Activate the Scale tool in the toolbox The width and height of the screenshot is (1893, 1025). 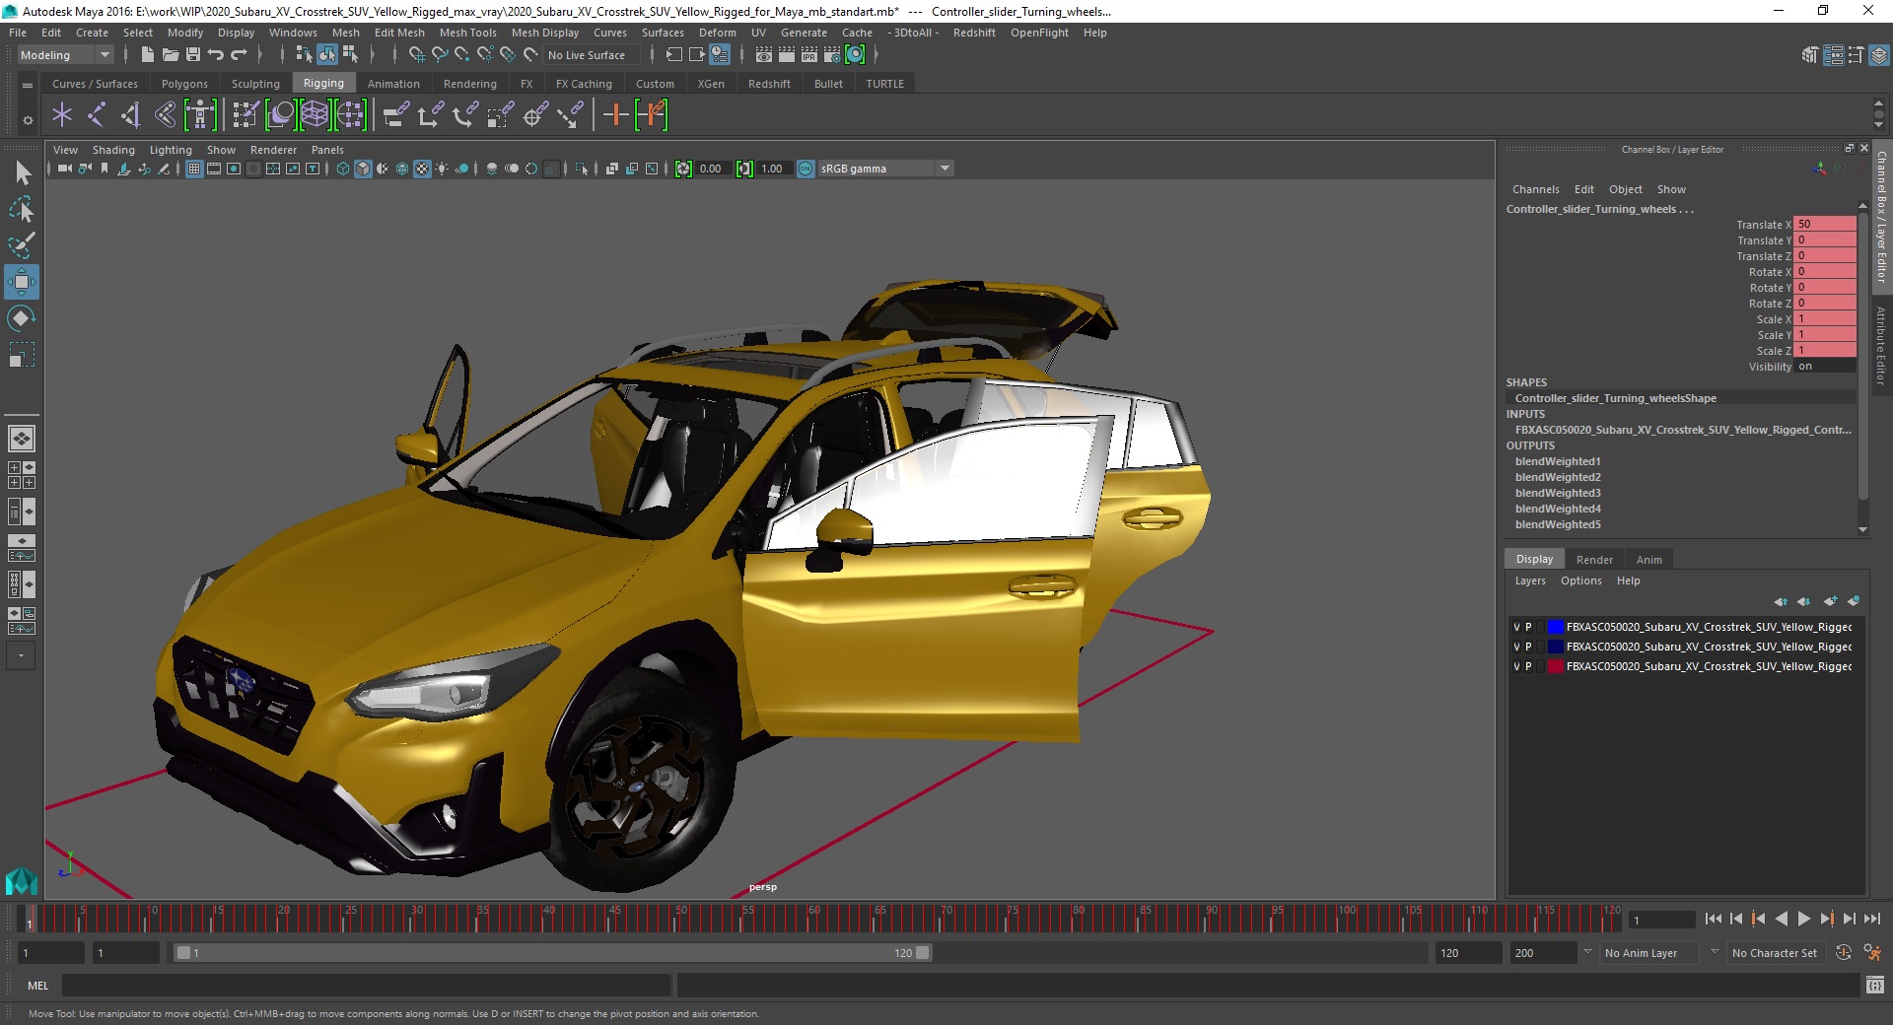(x=22, y=355)
